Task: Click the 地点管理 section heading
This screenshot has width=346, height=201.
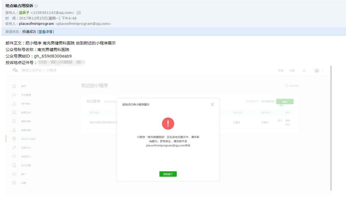Action: click(x=93, y=101)
